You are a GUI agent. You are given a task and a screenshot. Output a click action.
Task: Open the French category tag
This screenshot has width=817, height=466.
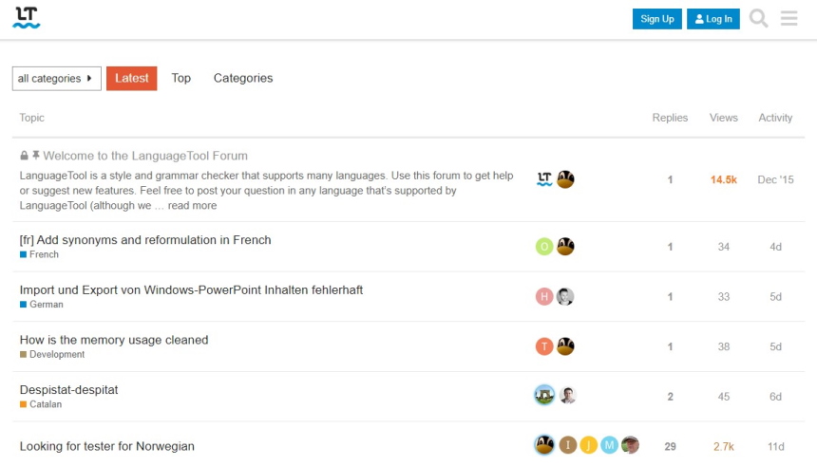[x=39, y=254]
